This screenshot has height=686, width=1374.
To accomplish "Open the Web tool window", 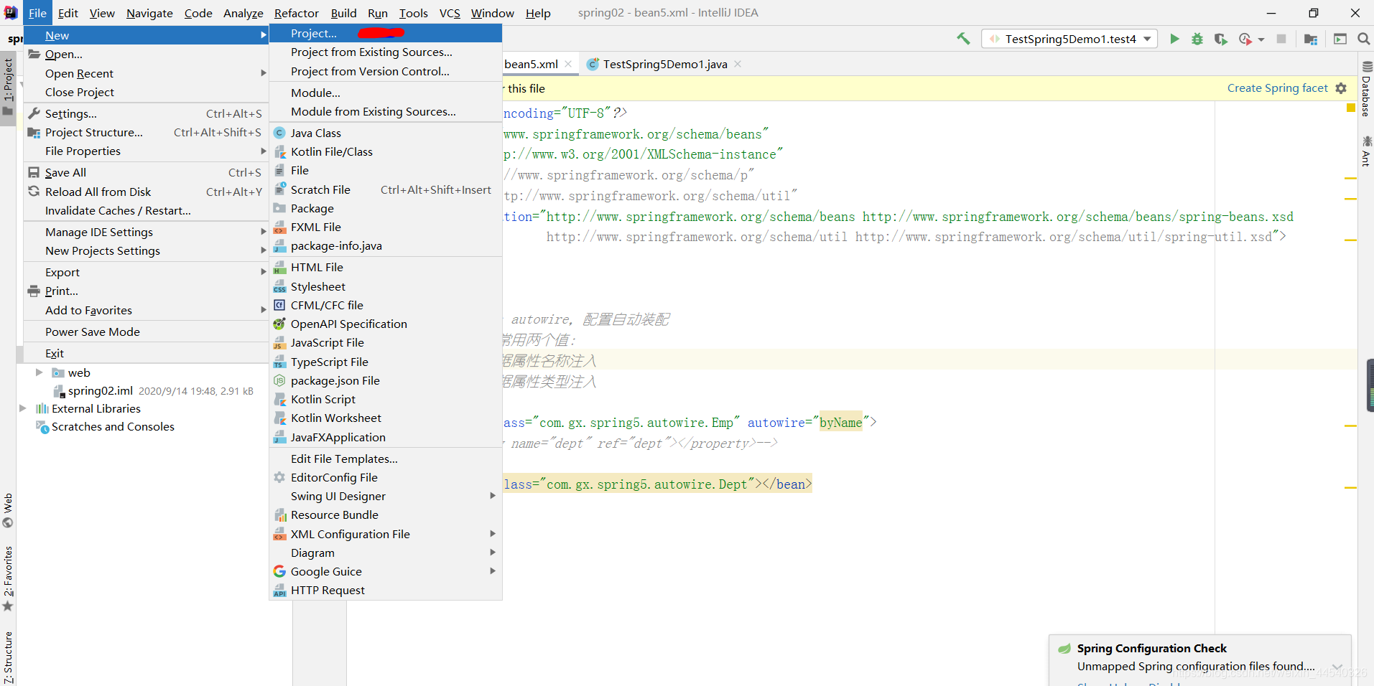I will 8,510.
